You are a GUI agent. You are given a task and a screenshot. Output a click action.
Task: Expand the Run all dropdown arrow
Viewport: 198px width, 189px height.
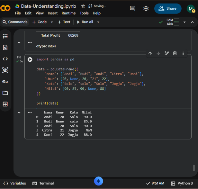pos(98,22)
